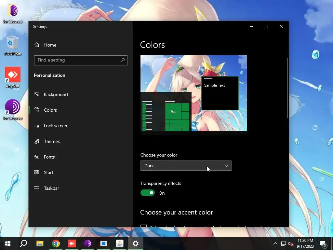Click the Lock screen icon
Image resolution: width=333 pixels, height=250 pixels.
pos(36,126)
